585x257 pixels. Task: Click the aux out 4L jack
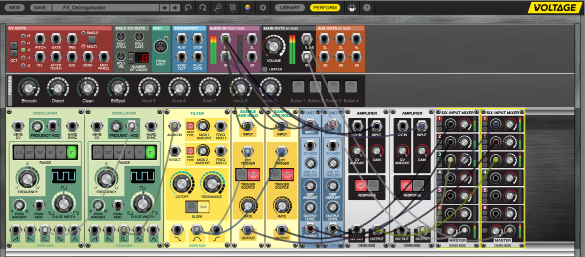356,39
